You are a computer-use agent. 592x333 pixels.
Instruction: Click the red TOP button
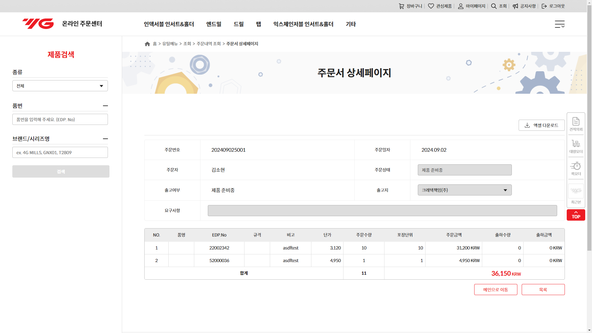(x=576, y=215)
